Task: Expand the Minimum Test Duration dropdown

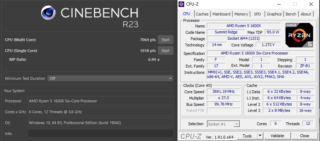Action: click(x=110, y=78)
